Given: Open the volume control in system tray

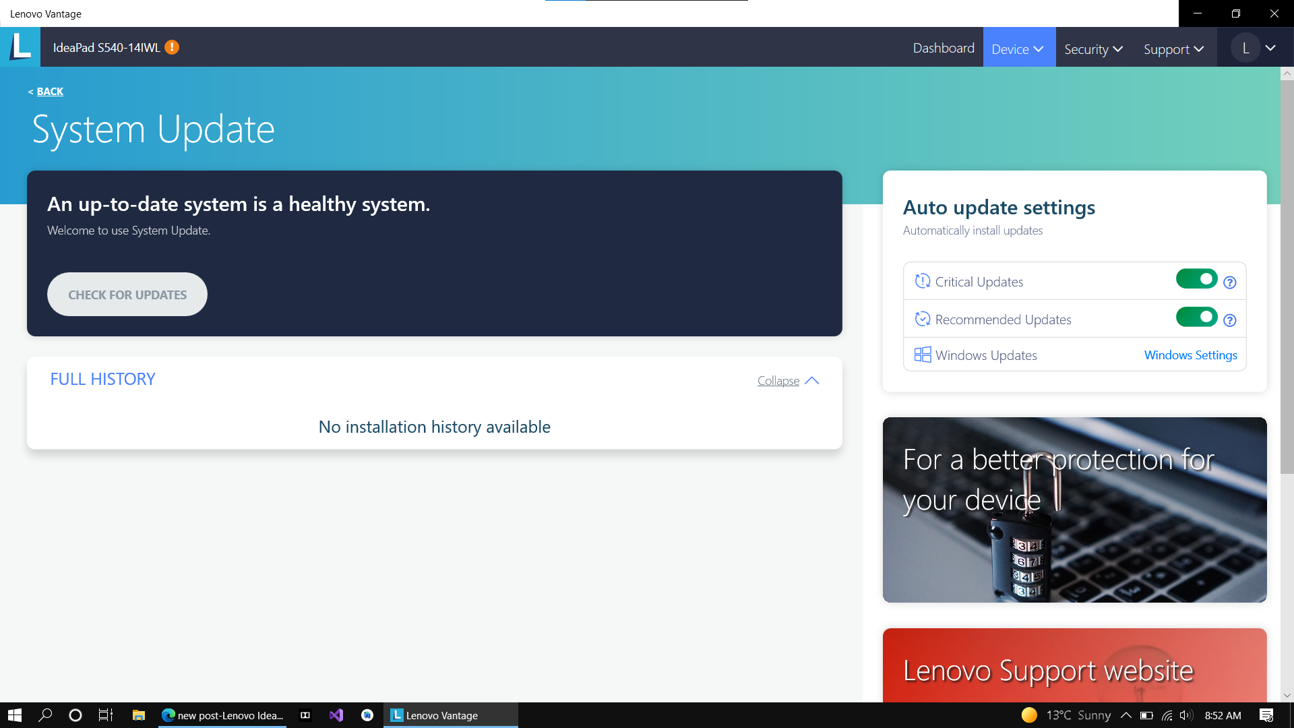Looking at the screenshot, I should pos(1186,715).
